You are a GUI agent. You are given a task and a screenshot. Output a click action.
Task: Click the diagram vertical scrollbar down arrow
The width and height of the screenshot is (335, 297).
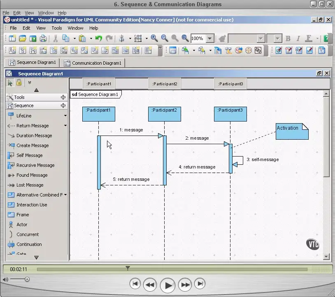coord(326,256)
